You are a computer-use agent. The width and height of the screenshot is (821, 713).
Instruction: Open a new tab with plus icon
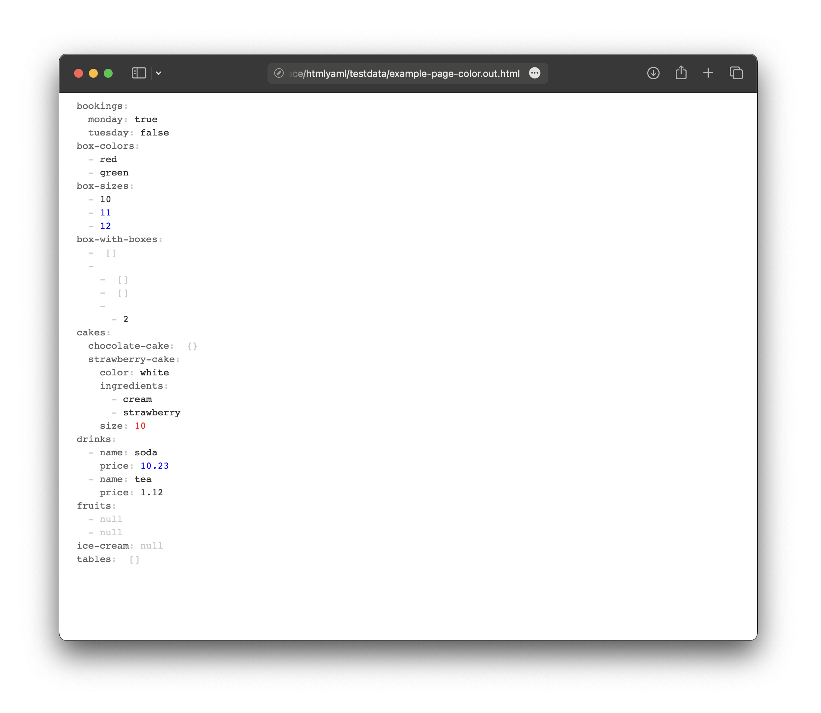[708, 73]
